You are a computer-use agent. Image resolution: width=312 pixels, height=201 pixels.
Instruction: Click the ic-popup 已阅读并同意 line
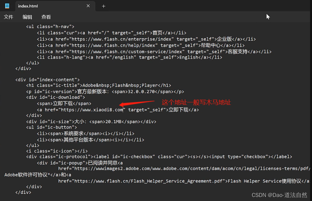(80, 163)
